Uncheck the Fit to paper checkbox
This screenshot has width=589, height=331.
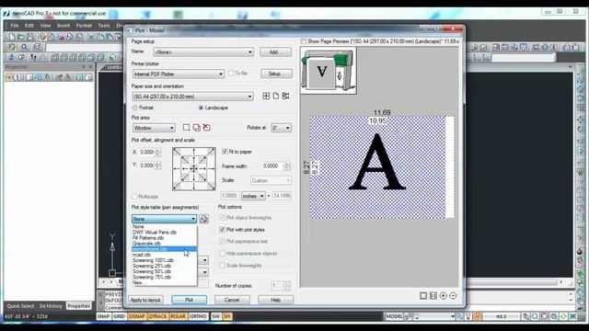click(x=225, y=152)
